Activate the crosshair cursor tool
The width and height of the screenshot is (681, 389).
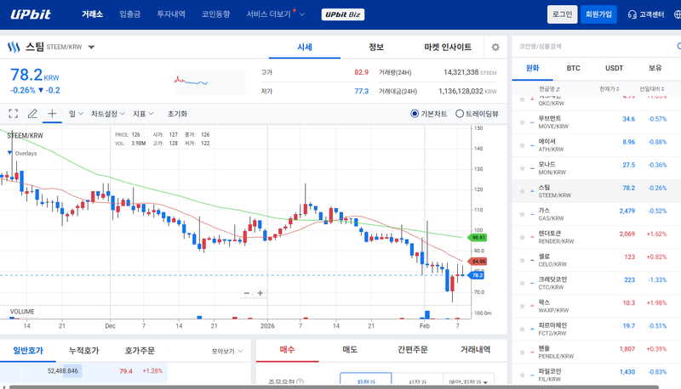pos(52,113)
